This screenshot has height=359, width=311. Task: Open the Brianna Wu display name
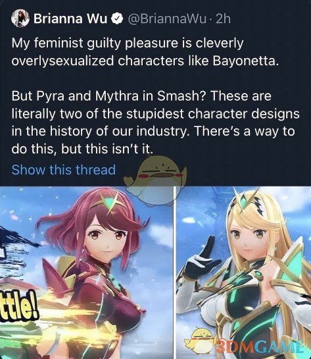tap(70, 18)
